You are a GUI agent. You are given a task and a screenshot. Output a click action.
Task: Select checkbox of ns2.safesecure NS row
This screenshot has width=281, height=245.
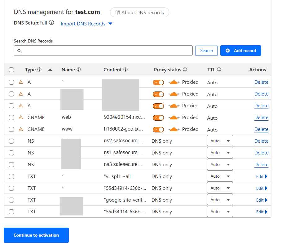(x=11, y=141)
